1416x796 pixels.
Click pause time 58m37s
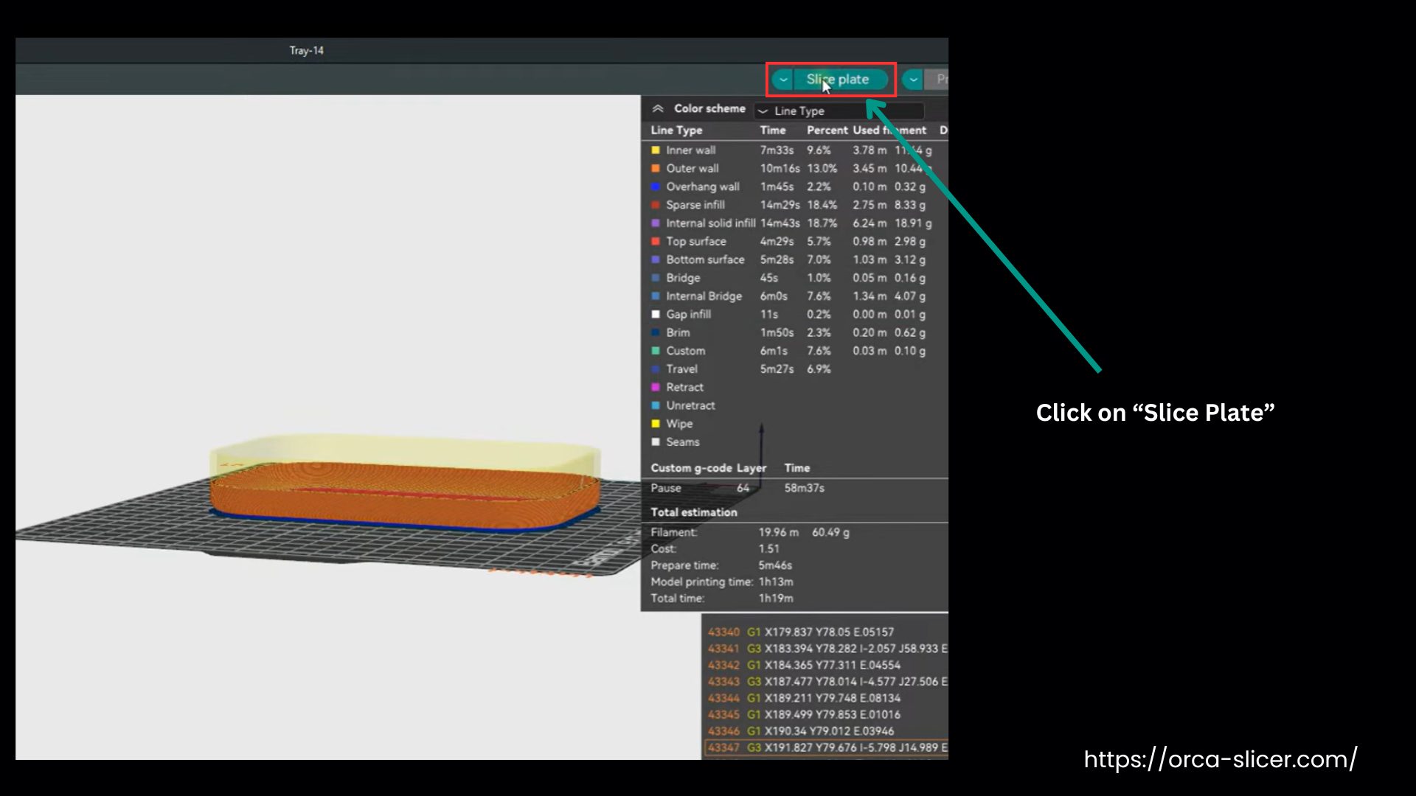805,488
